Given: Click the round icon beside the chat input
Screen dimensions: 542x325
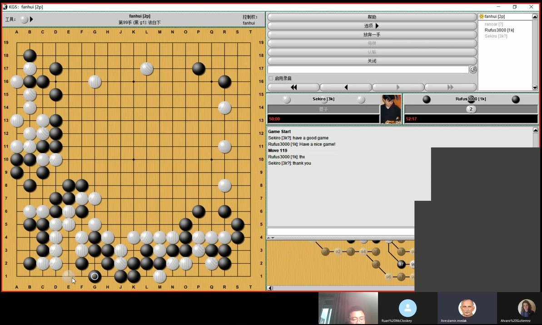Looking at the screenshot, I should 473,70.
